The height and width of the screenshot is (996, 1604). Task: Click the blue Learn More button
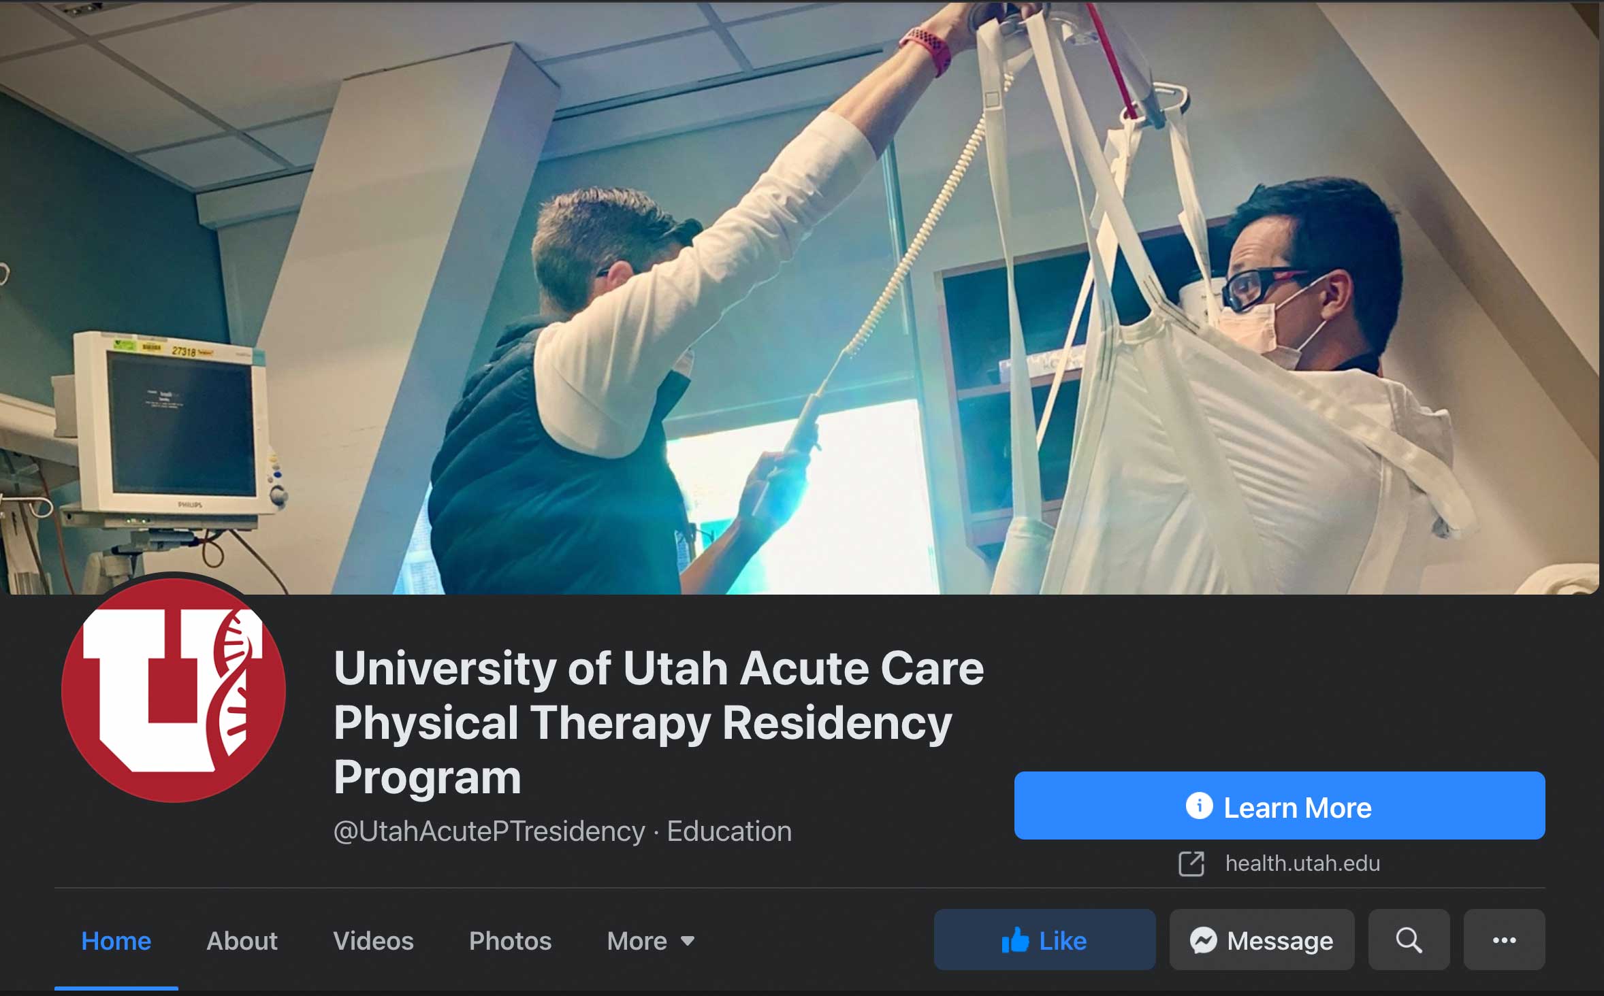pos(1279,806)
